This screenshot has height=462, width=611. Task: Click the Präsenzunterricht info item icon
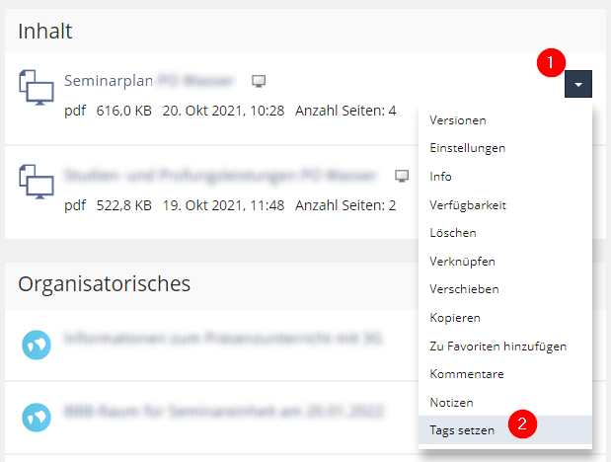36,344
